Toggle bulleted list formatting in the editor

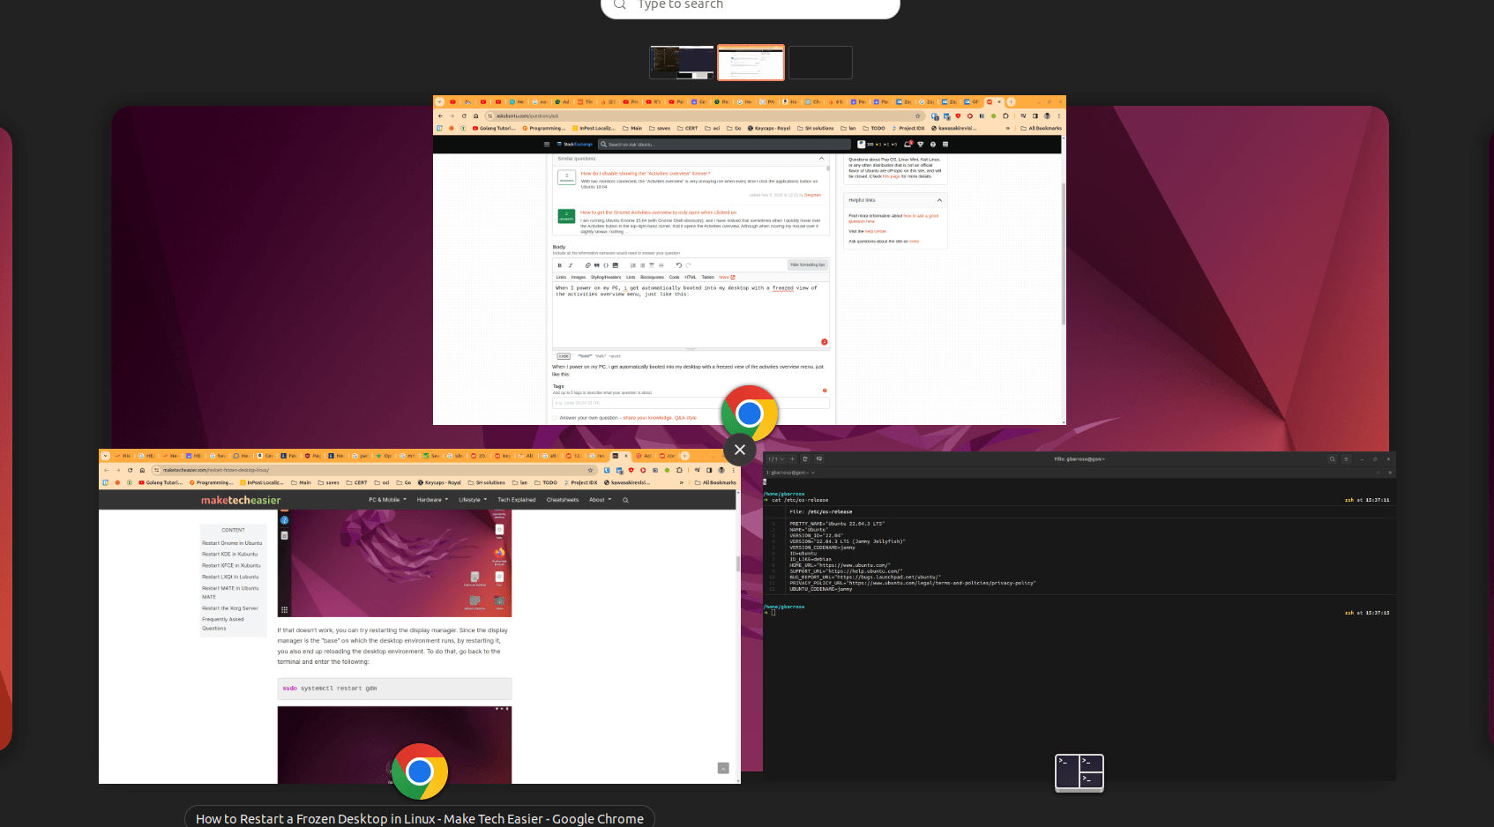tap(642, 264)
